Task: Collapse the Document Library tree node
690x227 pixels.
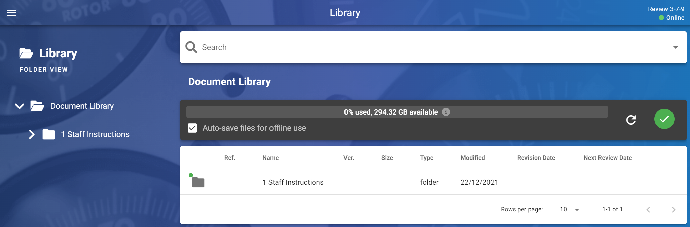Action: [x=20, y=106]
